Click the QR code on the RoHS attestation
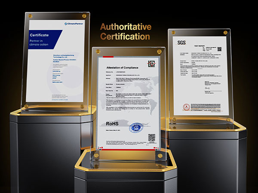This screenshot has height=193, width=258. [x=151, y=137]
